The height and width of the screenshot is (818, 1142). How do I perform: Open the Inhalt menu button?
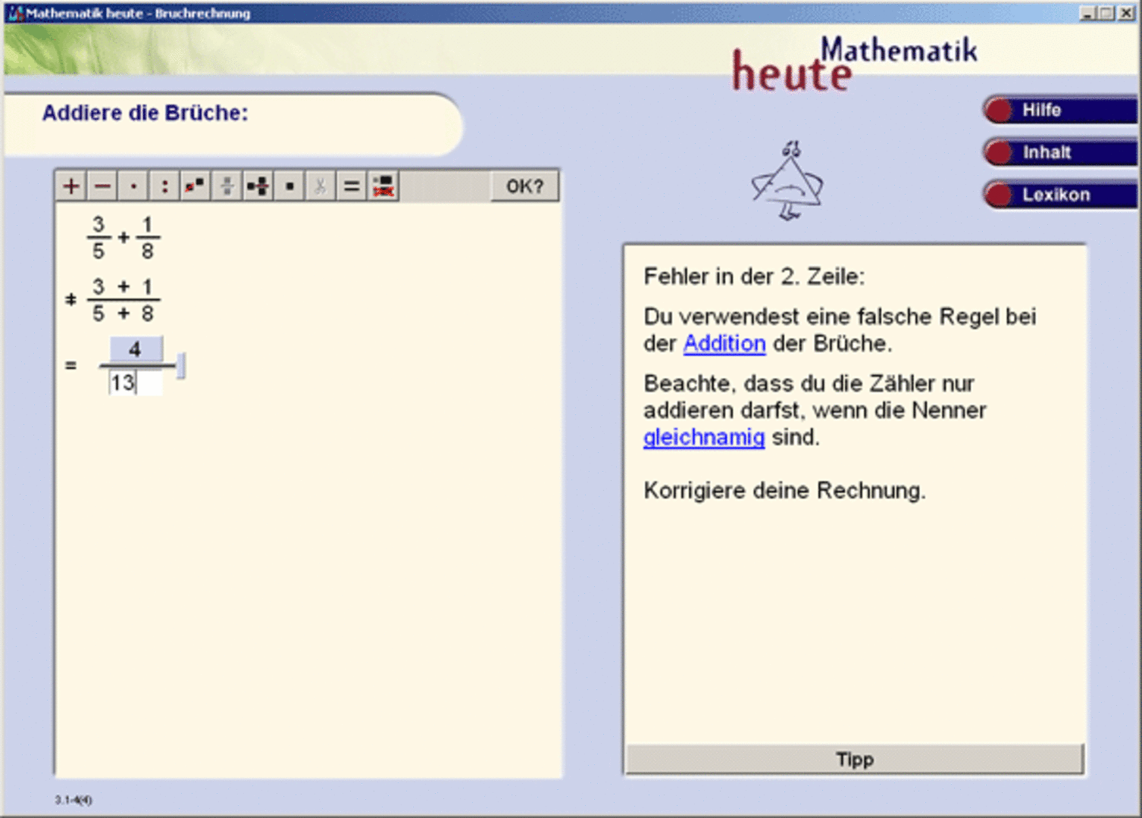[x=1059, y=153]
